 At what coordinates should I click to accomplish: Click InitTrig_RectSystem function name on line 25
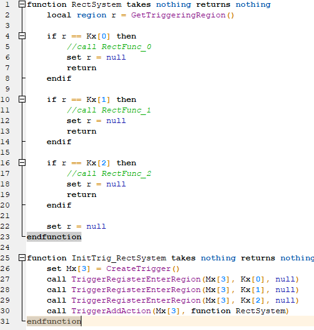(119, 258)
